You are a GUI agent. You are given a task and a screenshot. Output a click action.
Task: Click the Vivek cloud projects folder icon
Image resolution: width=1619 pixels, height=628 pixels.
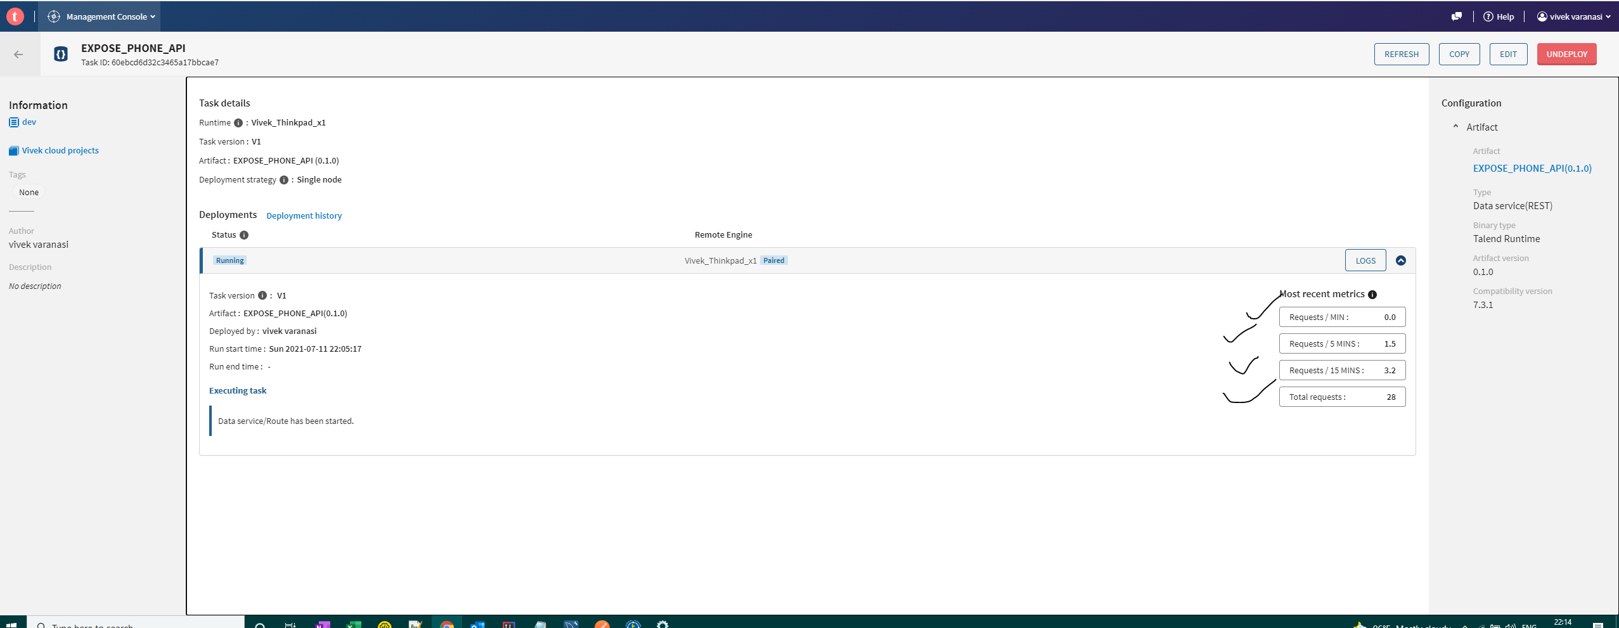click(14, 151)
